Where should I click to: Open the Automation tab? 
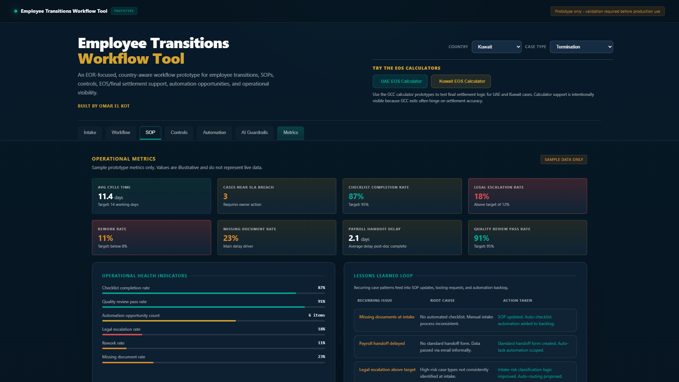click(x=214, y=133)
